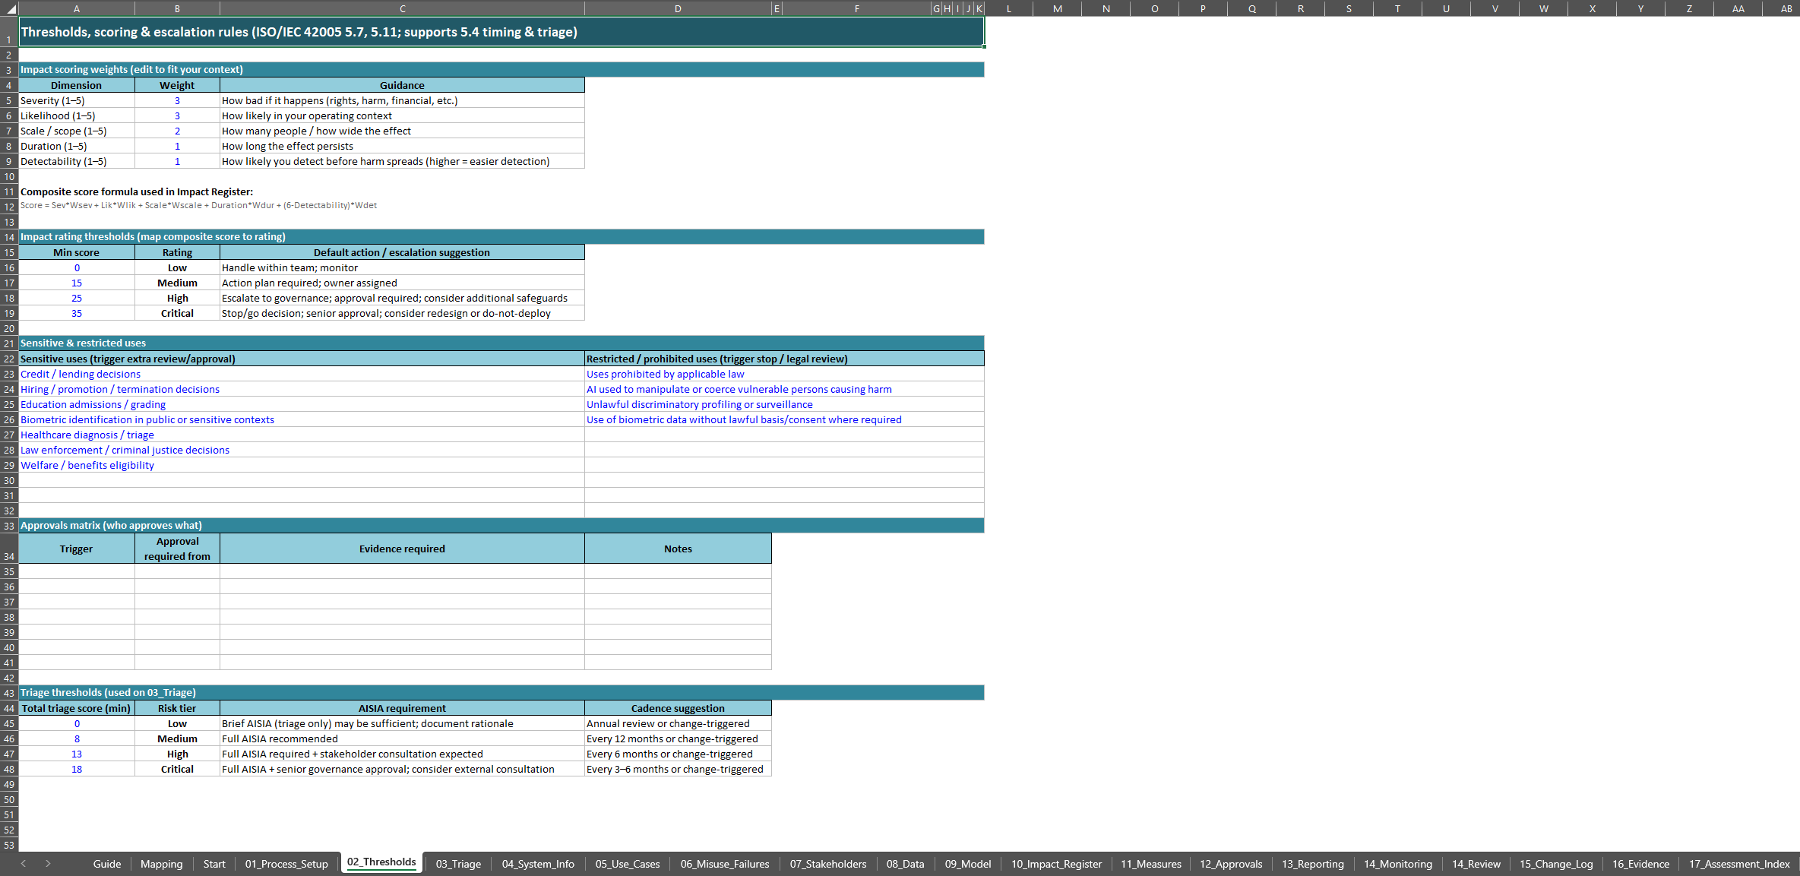Open the 17_Assessment_Index tab
The height and width of the screenshot is (876, 1800).
[x=1738, y=864]
